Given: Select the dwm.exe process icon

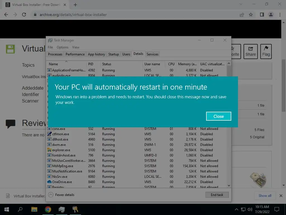Looking at the screenshot, I should coord(49,144).
